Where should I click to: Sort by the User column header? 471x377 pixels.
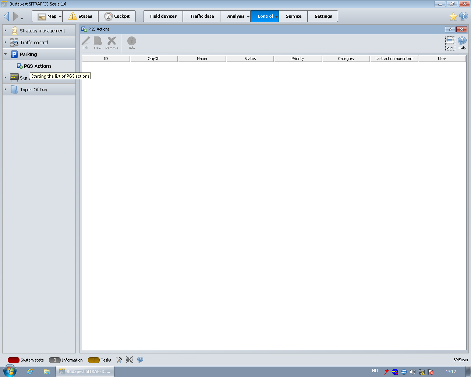pyautogui.click(x=442, y=59)
